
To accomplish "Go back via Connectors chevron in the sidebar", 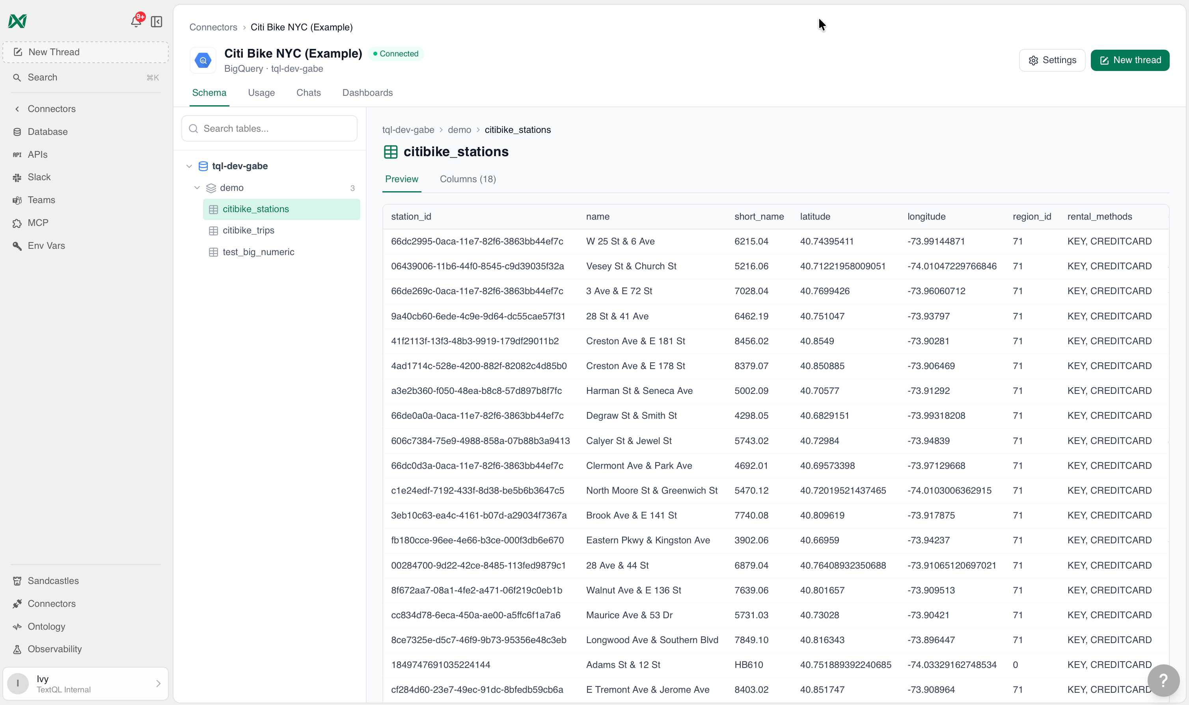I will 17,109.
